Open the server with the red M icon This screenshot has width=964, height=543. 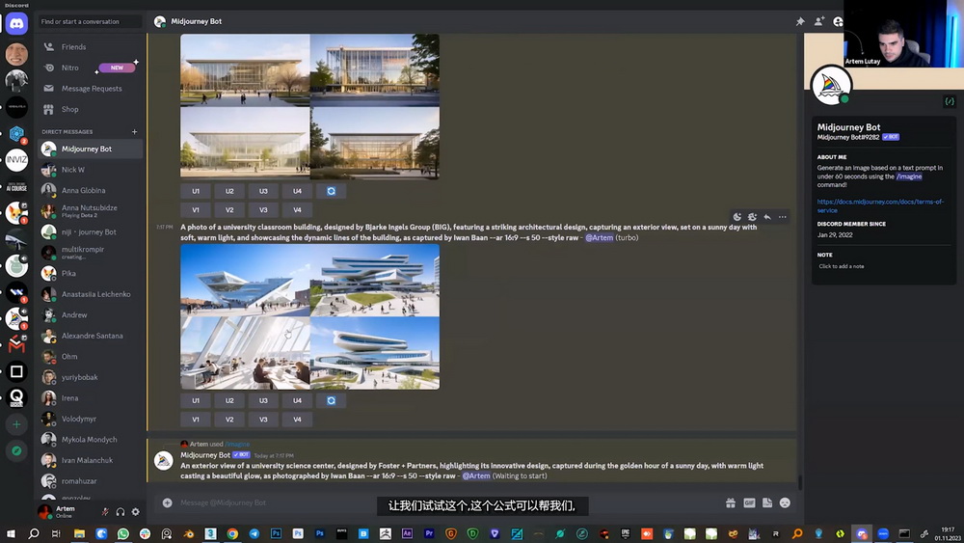pos(16,345)
